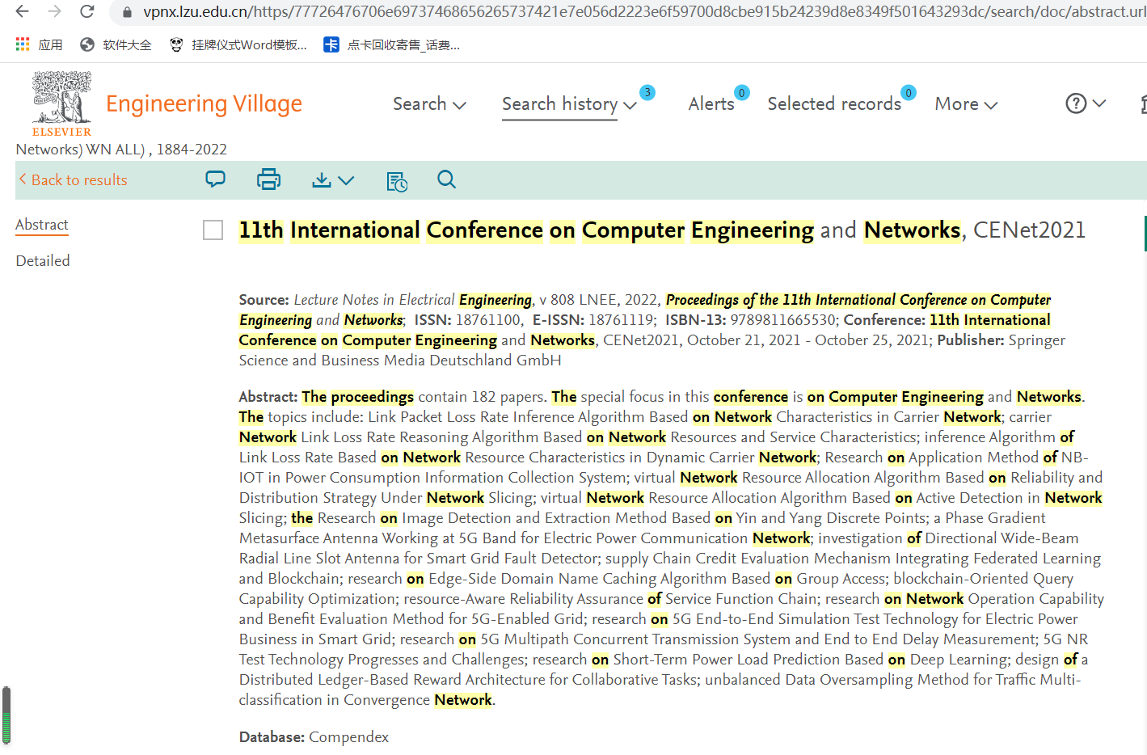Image resolution: width=1147 pixels, height=755 pixels.
Task: Open the Search history dropdown
Action: tap(569, 104)
